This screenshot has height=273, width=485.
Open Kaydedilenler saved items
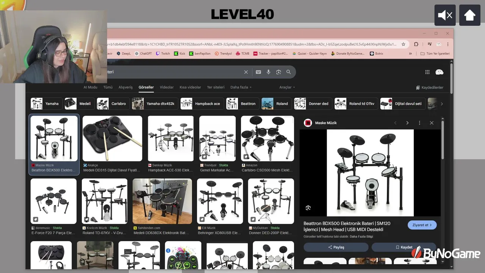point(429,88)
